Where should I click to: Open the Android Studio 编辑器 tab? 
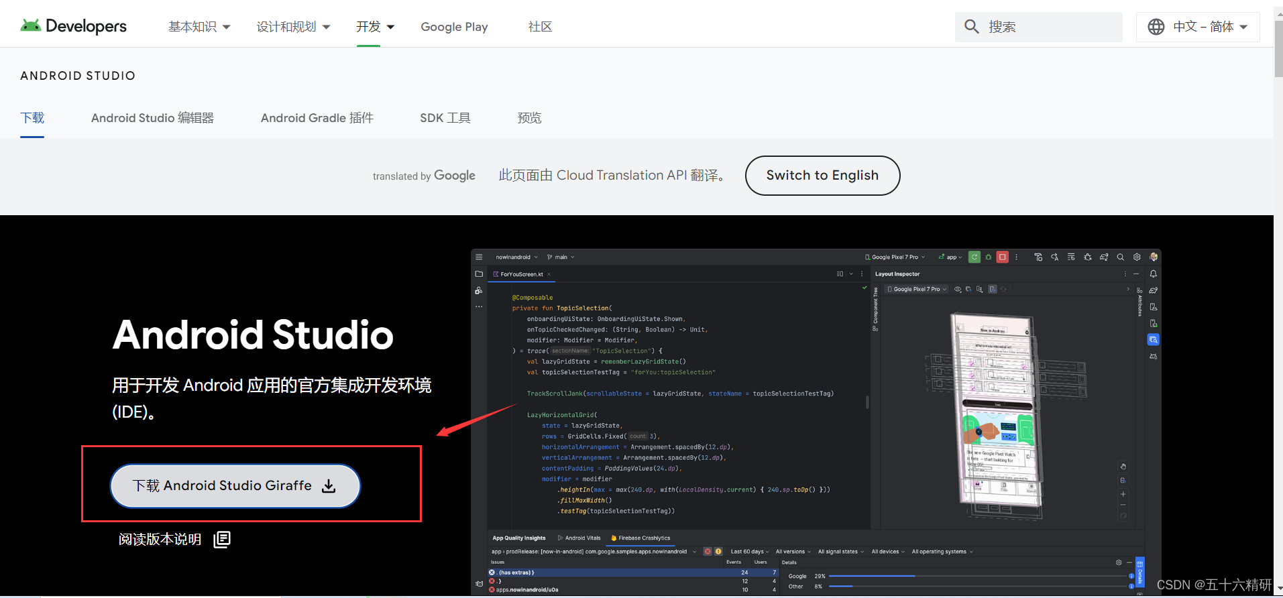pyautogui.click(x=152, y=118)
